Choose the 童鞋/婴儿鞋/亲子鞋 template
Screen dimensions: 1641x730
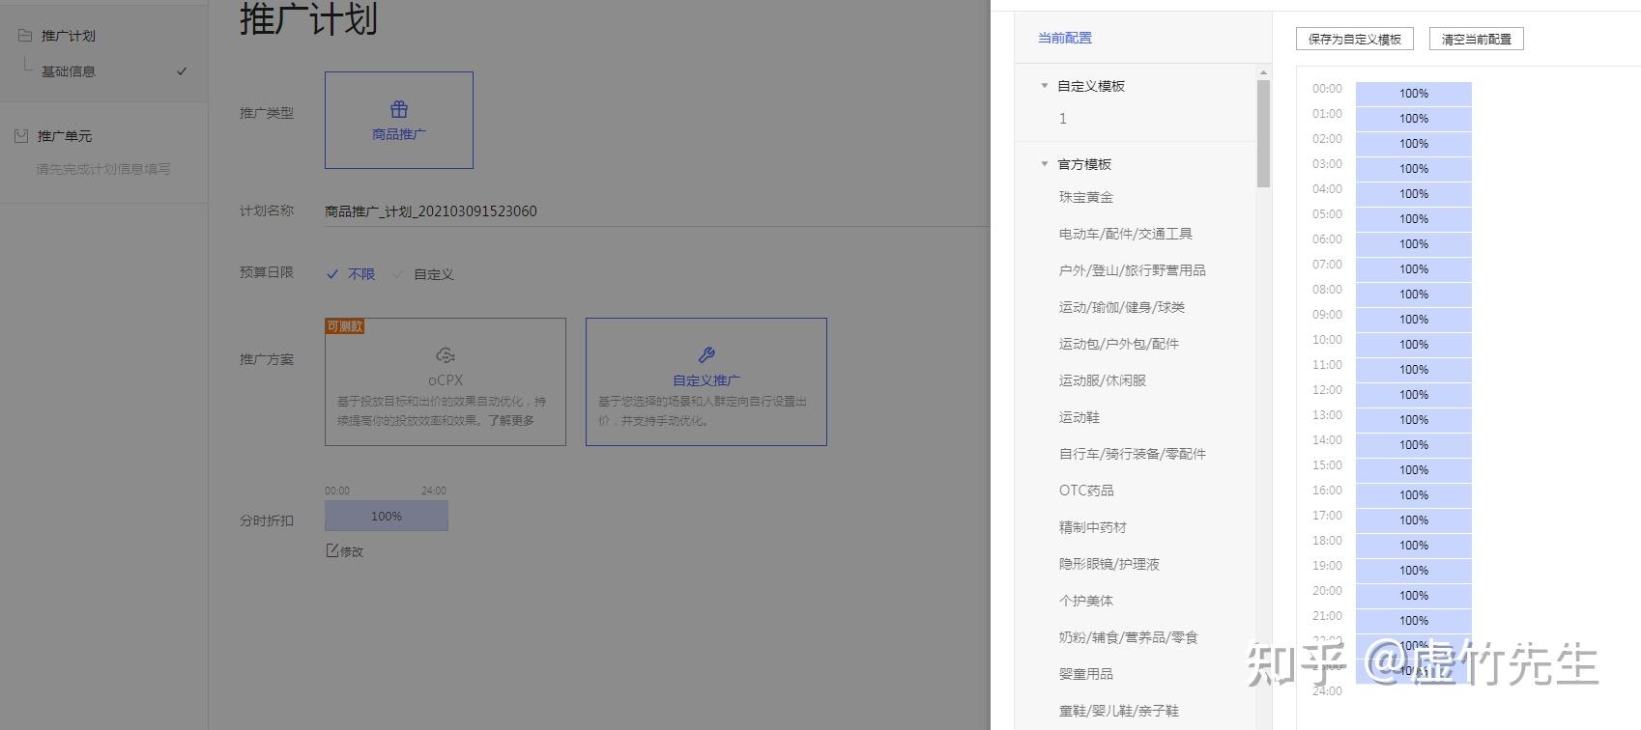[x=1119, y=711]
